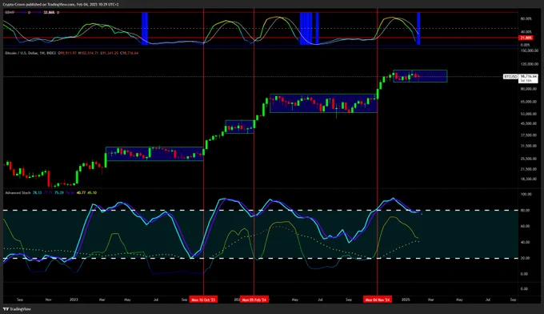Click the 31,500.00 price axis label

click(529, 147)
